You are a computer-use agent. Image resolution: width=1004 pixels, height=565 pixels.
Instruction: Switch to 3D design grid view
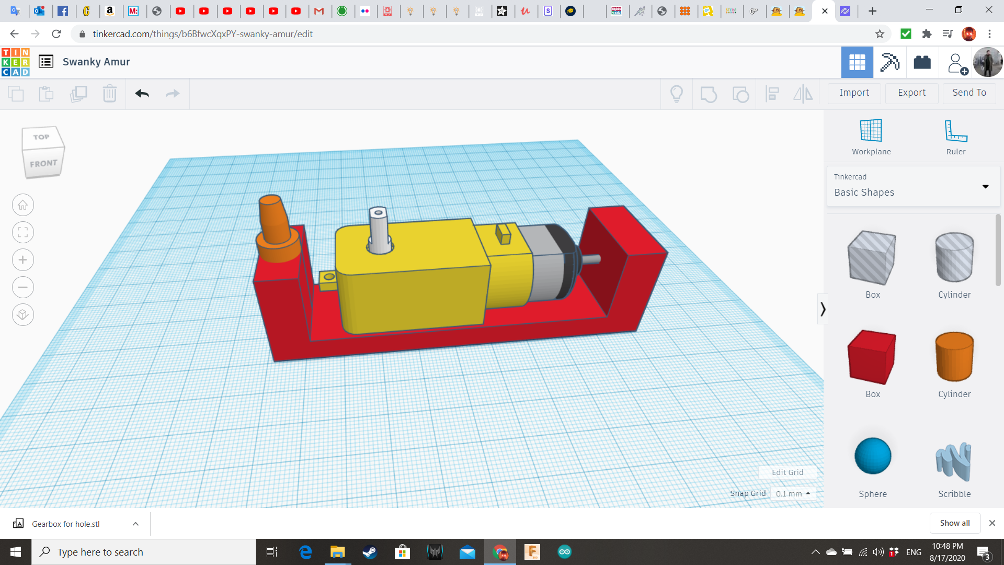click(x=857, y=62)
